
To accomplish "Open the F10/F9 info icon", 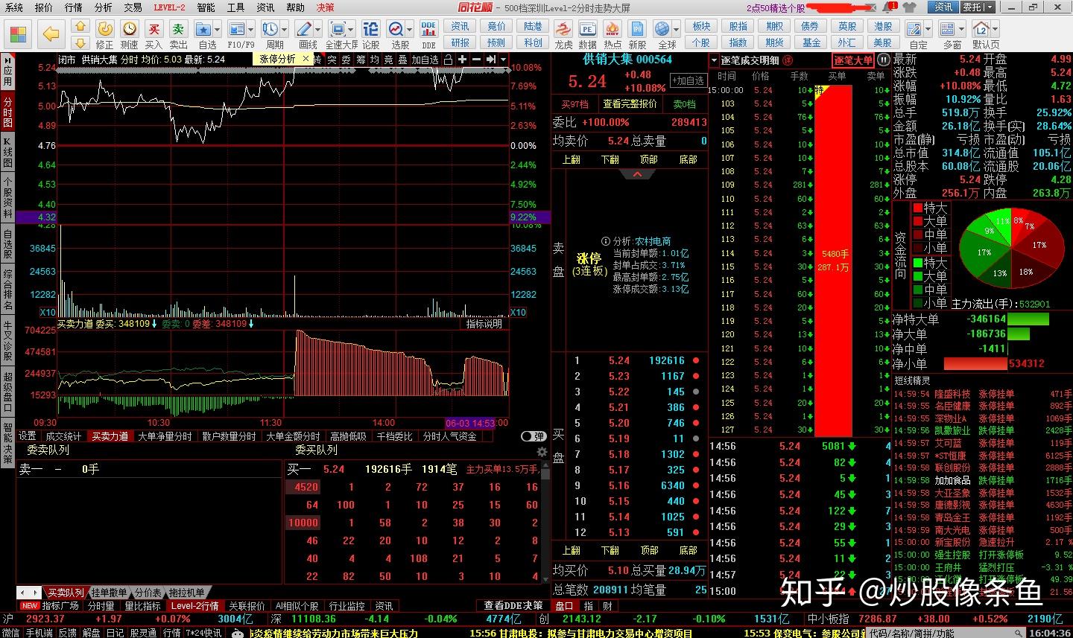I will tap(236, 29).
